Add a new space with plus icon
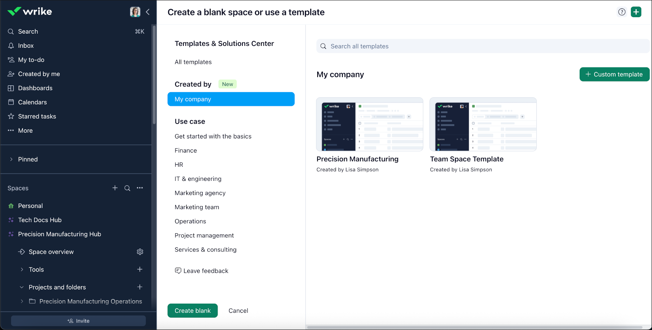The height and width of the screenshot is (330, 652). pyautogui.click(x=115, y=188)
